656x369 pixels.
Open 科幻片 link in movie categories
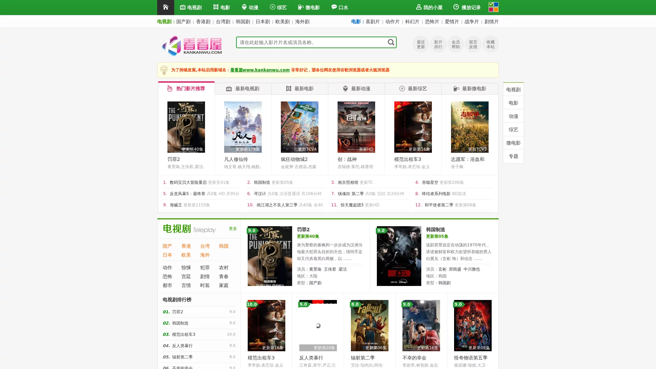tap(412, 22)
